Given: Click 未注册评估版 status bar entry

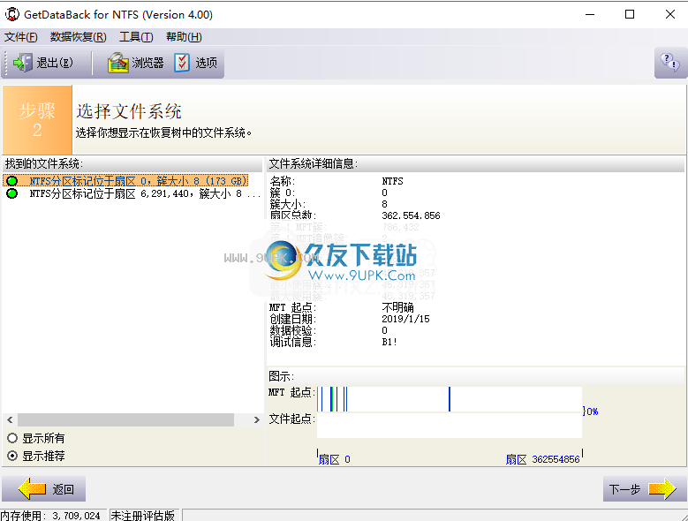Looking at the screenshot, I should (x=142, y=516).
